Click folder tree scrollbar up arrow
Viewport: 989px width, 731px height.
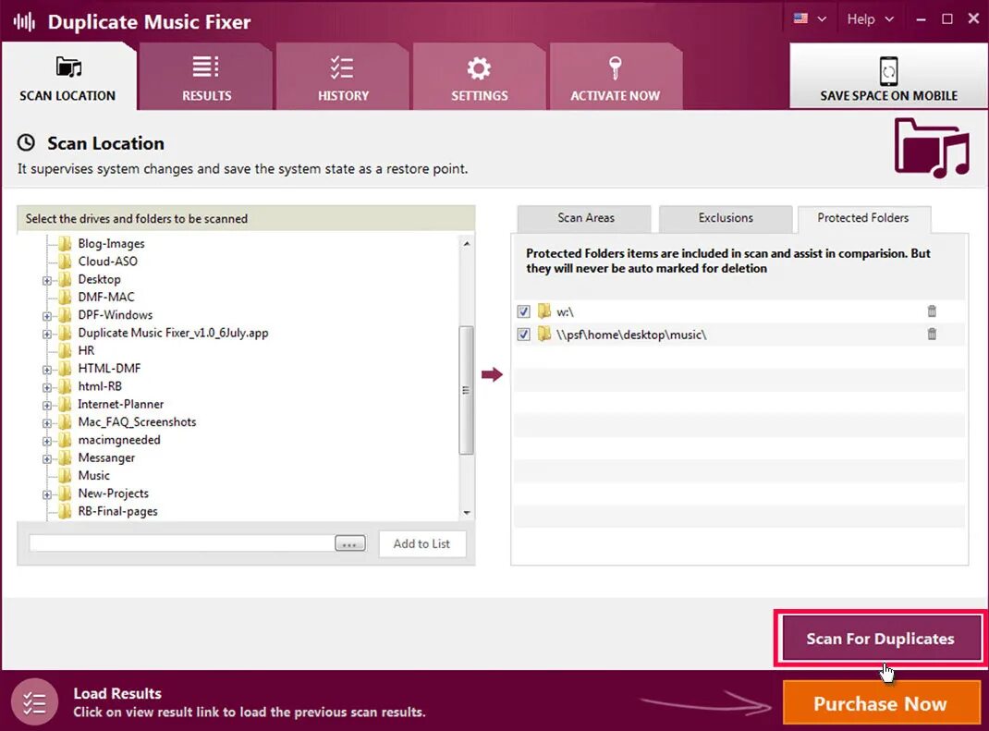466,243
